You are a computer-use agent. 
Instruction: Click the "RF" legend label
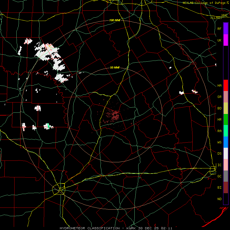pos(219,29)
